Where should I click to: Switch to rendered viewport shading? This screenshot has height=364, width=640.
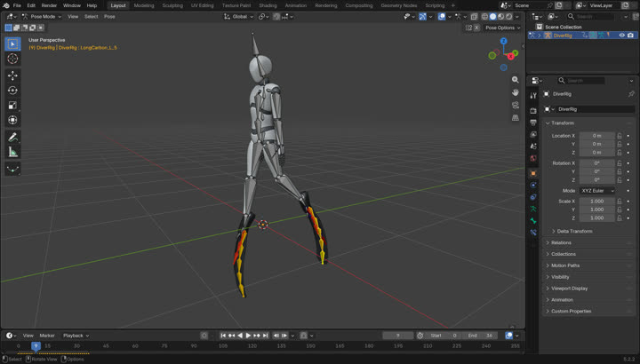pyautogui.click(x=509, y=17)
